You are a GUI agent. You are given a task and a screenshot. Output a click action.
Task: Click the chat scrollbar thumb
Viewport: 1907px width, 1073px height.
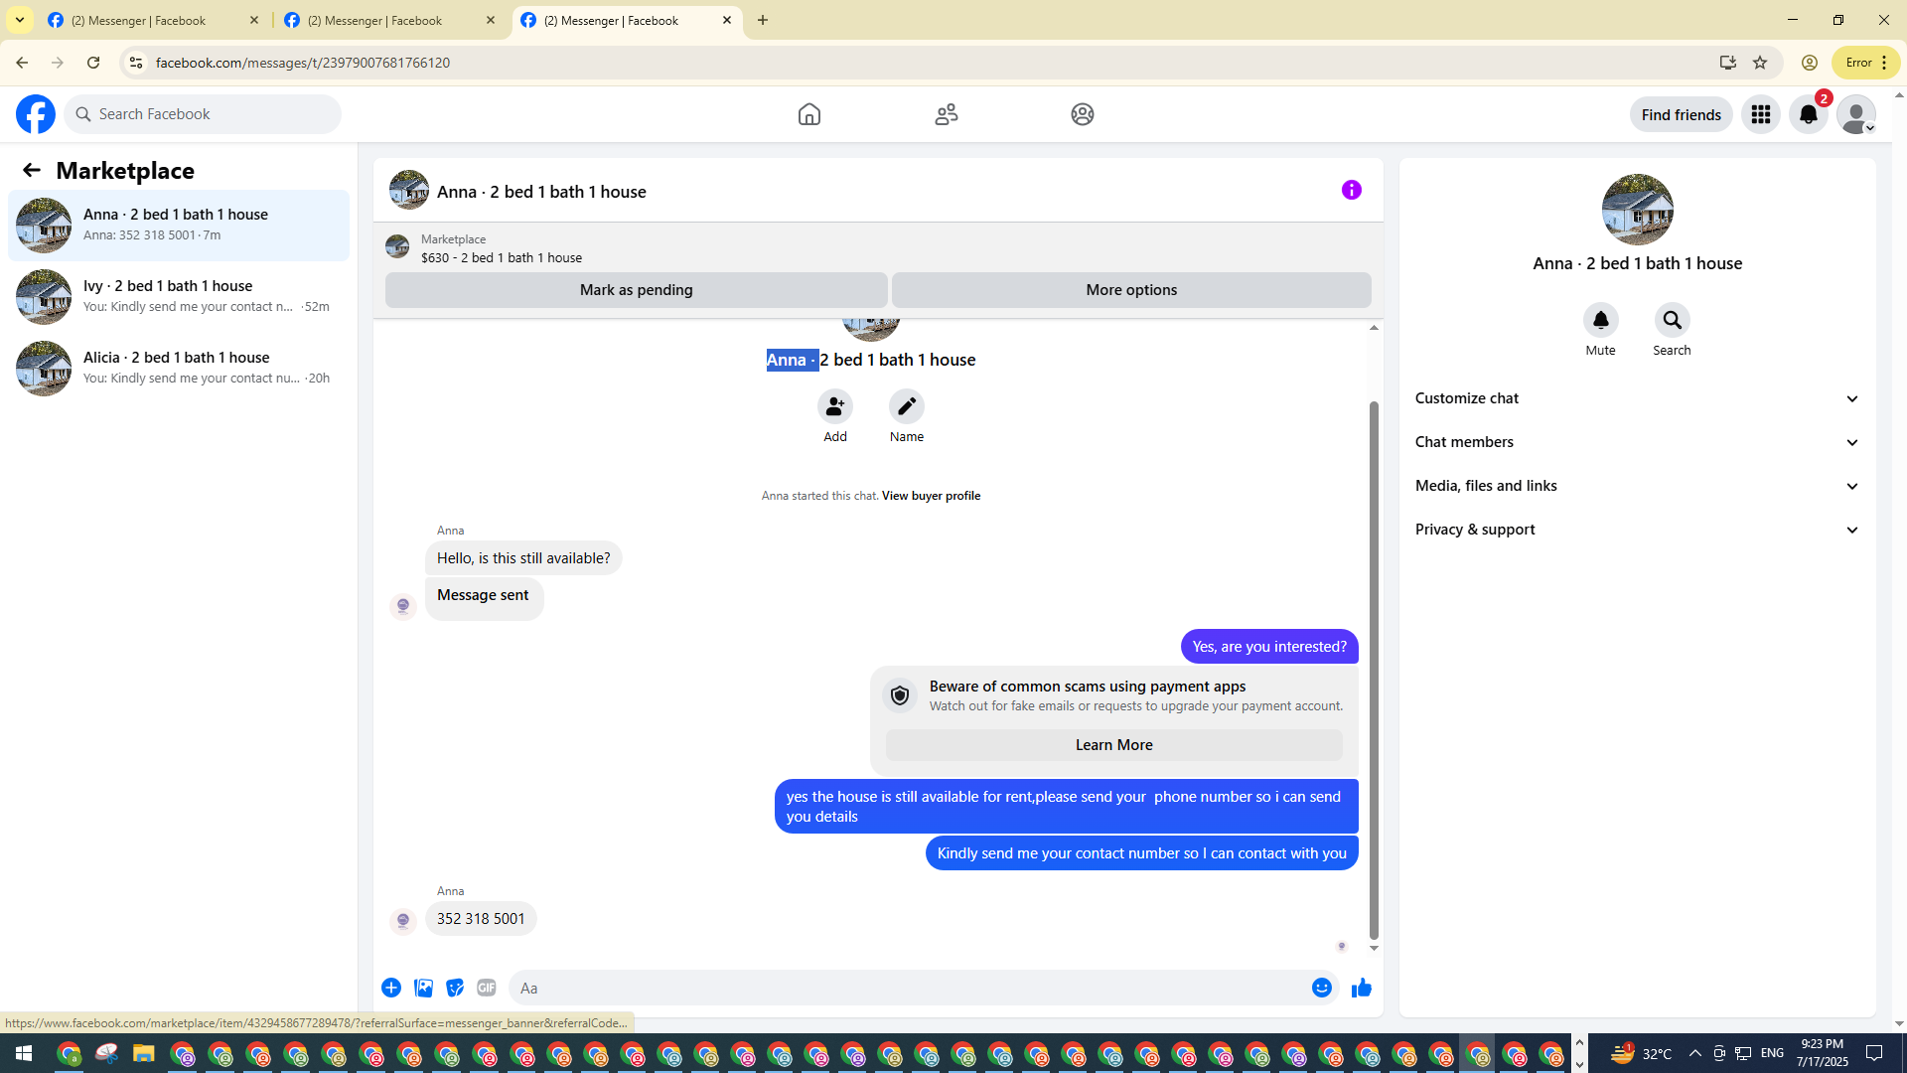click(1374, 670)
